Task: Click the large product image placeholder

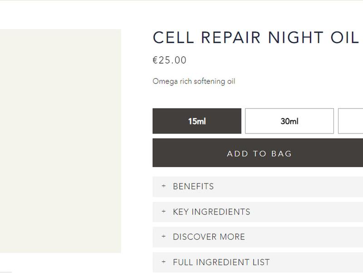Action: 60,141
